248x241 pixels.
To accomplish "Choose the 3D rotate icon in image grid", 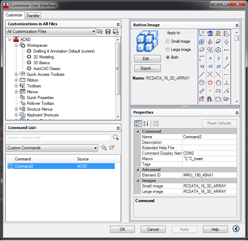I will point(210,42).
